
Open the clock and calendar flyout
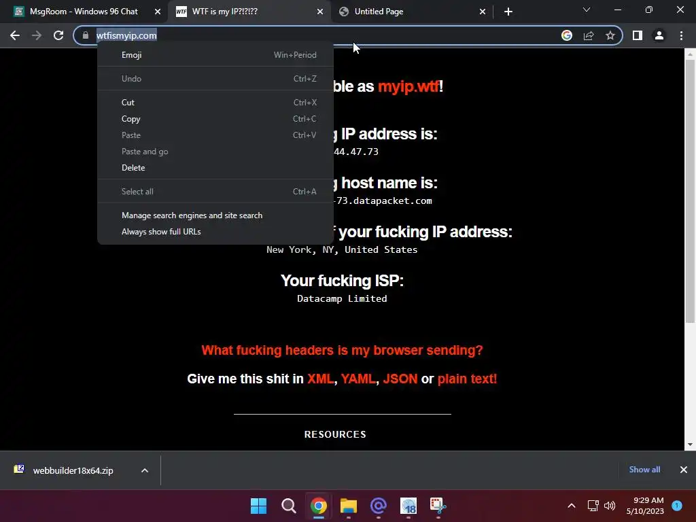(x=646, y=506)
